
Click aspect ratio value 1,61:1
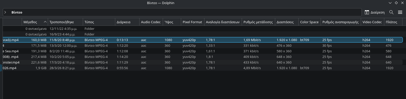point(211,51)
